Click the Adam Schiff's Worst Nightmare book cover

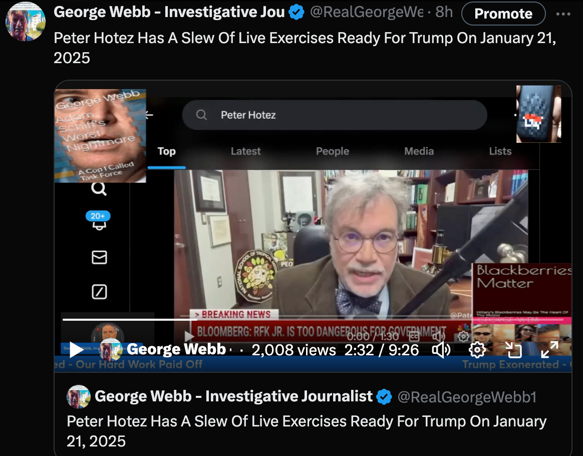tap(100, 136)
